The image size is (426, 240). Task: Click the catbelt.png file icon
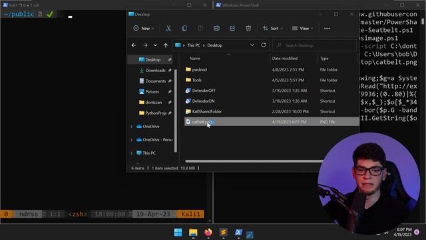188,122
